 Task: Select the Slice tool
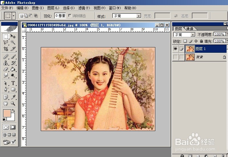pos(13,49)
